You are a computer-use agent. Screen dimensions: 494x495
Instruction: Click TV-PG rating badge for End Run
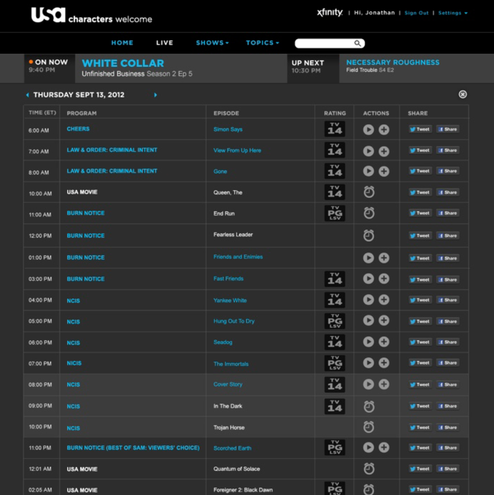pos(335,213)
